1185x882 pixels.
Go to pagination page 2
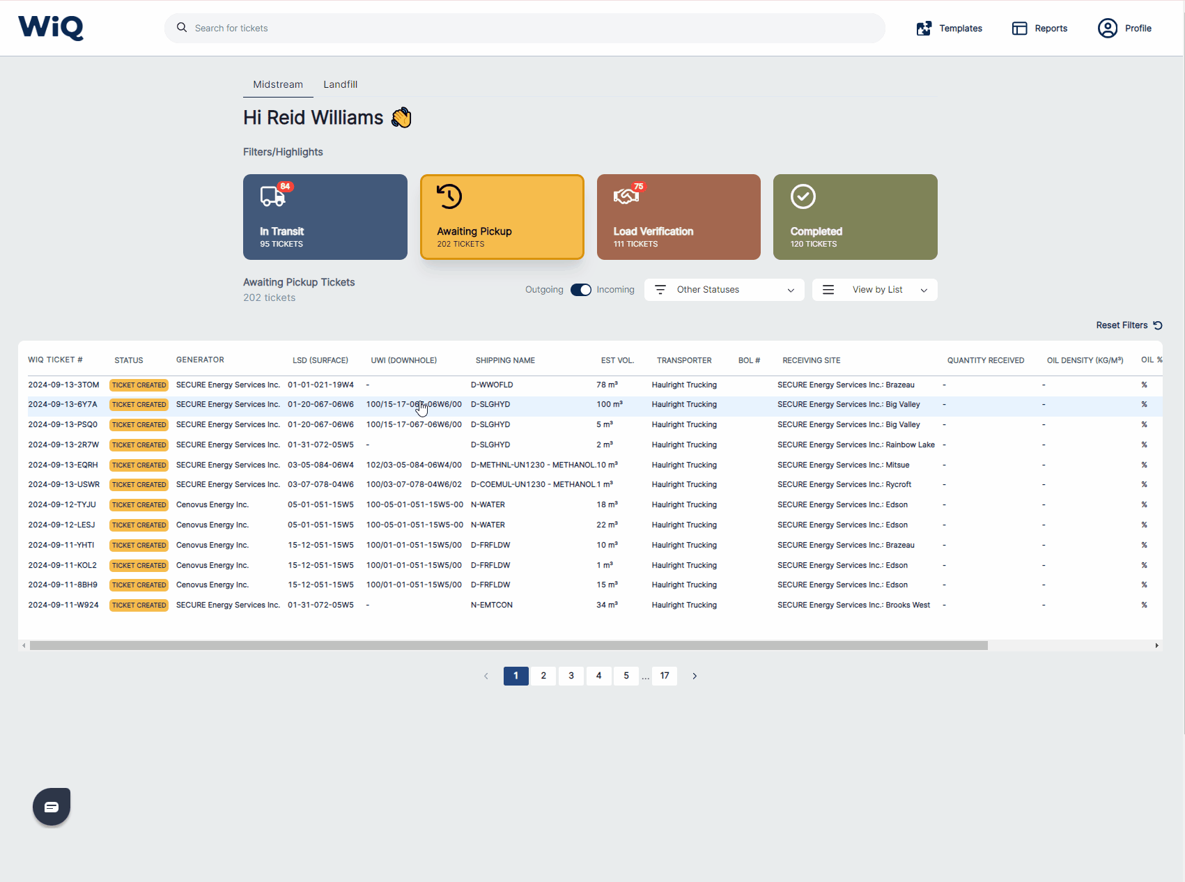[x=543, y=676]
